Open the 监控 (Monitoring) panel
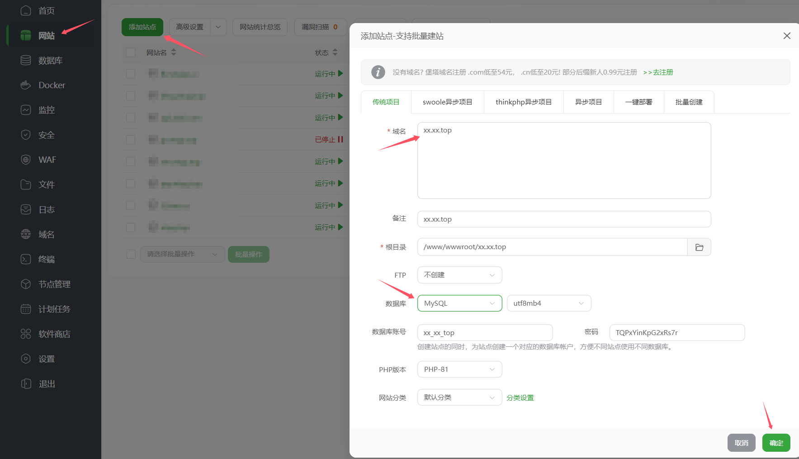Viewport: 799px width, 459px height. (46, 110)
